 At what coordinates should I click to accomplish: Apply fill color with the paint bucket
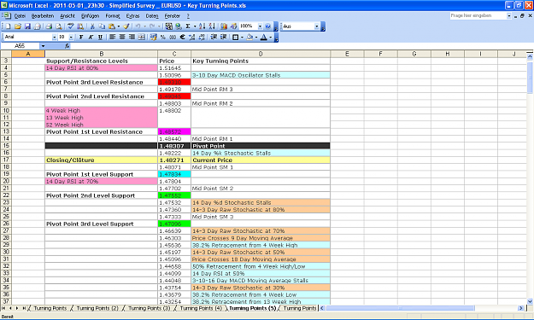click(x=249, y=37)
